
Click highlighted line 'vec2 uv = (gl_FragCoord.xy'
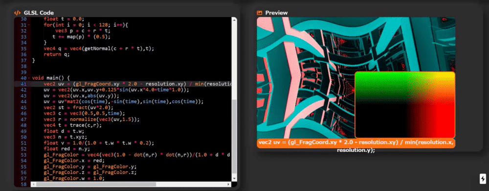137,84
